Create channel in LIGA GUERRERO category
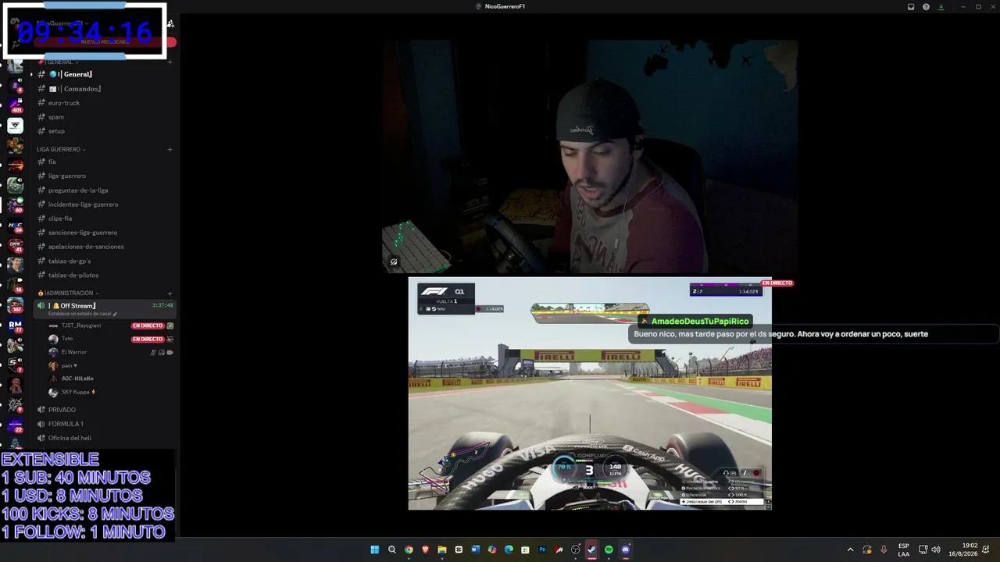This screenshot has width=1000, height=562. (170, 149)
